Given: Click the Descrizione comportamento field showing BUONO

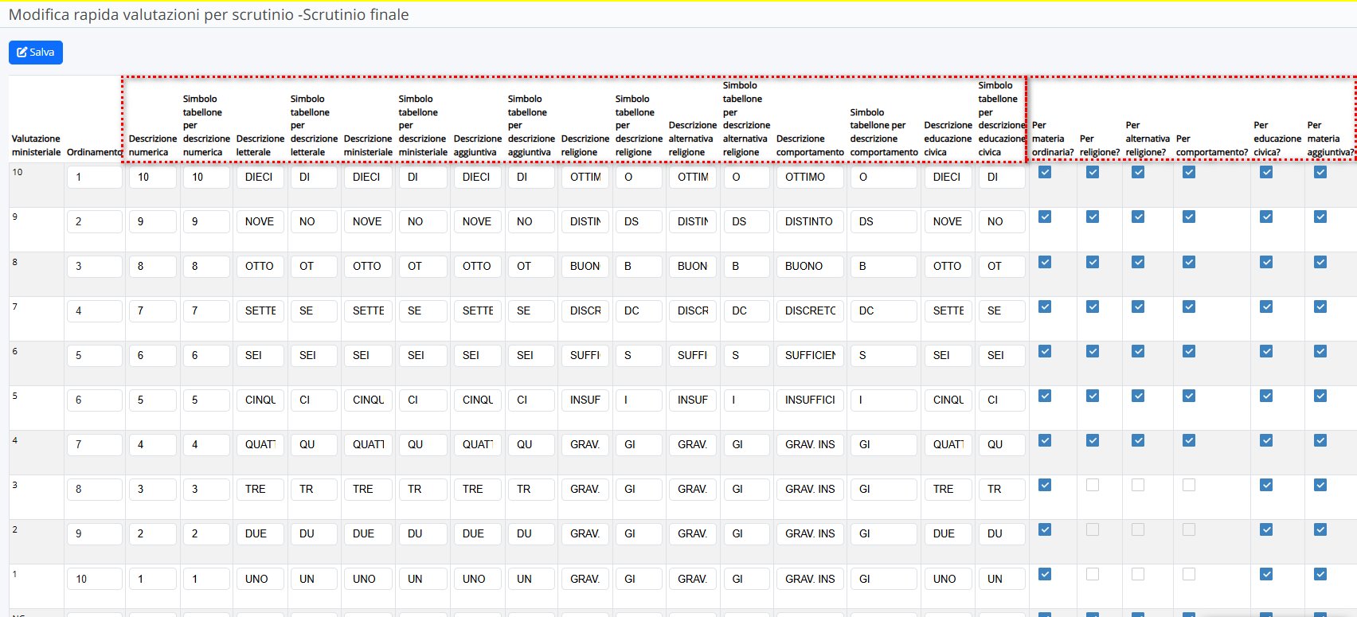Looking at the screenshot, I should 810,266.
